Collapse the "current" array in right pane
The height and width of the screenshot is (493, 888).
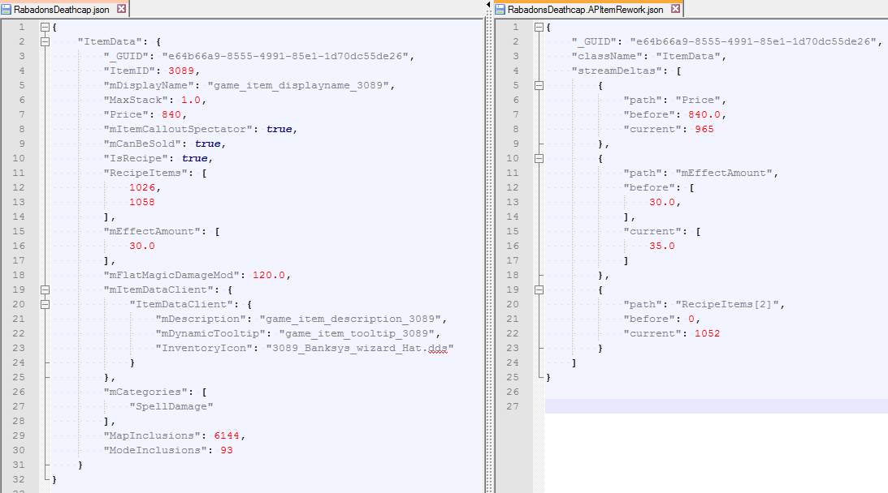(538, 231)
